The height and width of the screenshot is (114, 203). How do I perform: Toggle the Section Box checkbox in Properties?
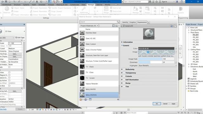pos(9,86)
